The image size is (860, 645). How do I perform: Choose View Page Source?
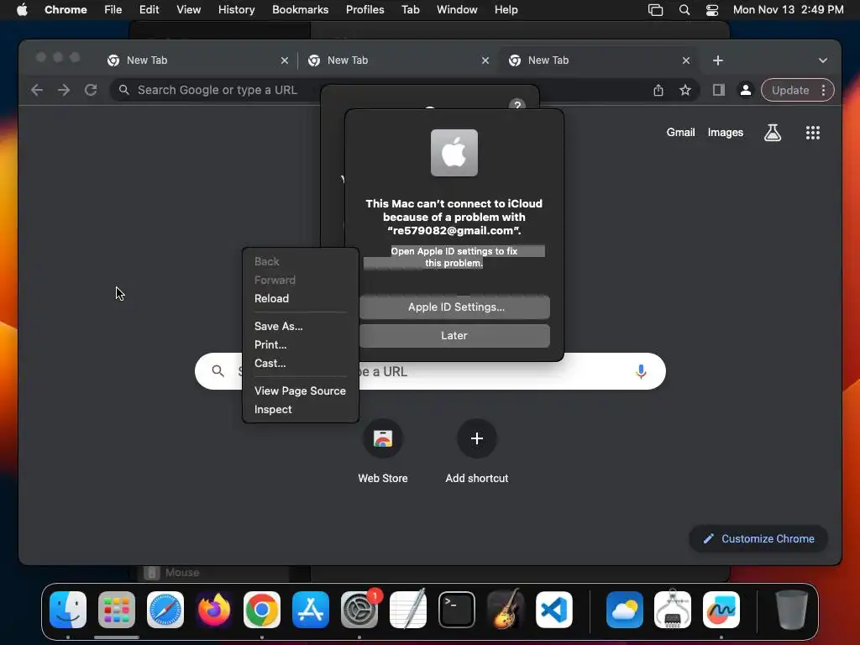click(x=301, y=391)
